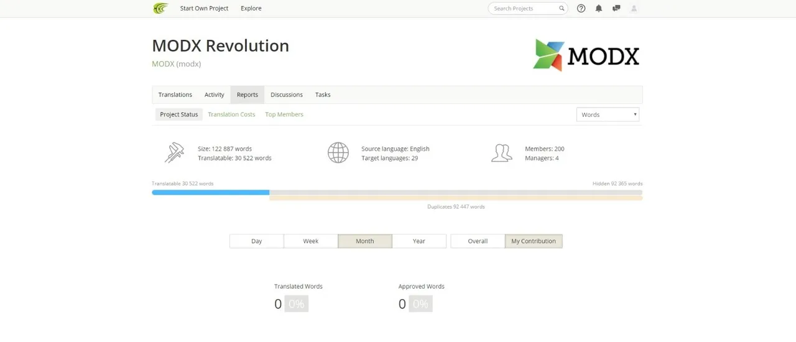Select the Year period toggle
Image resolution: width=796 pixels, height=342 pixels.
point(419,241)
